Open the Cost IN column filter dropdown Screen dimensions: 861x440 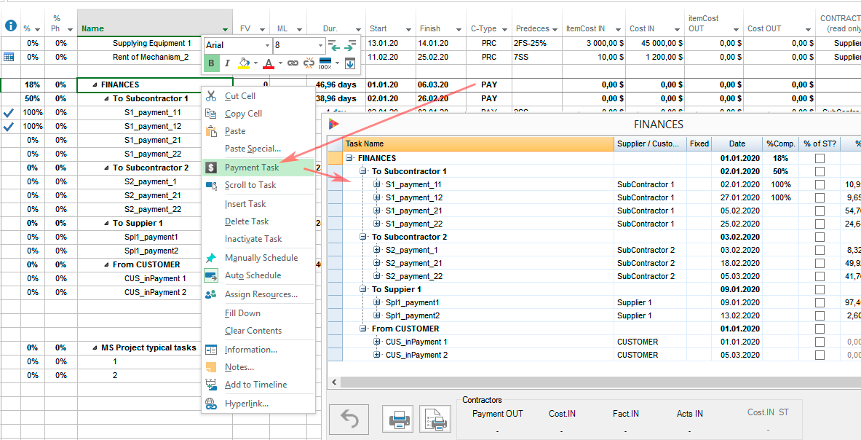677,30
